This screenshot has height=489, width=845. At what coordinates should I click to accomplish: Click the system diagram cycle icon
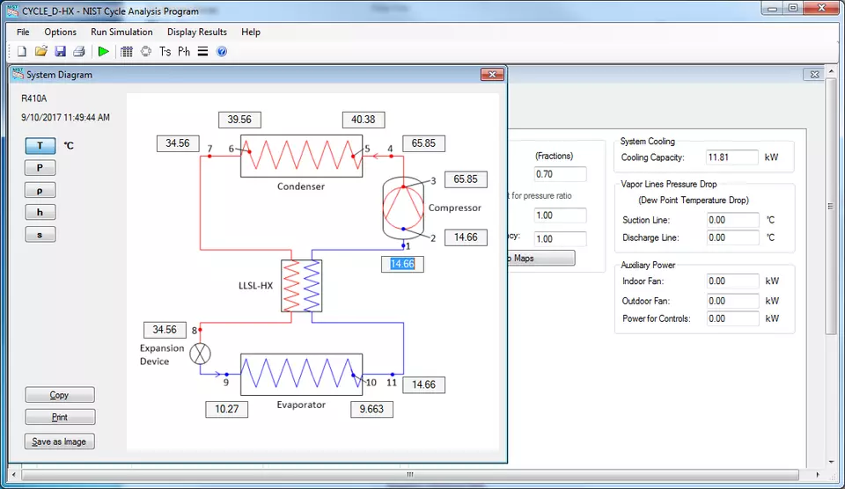(x=146, y=52)
